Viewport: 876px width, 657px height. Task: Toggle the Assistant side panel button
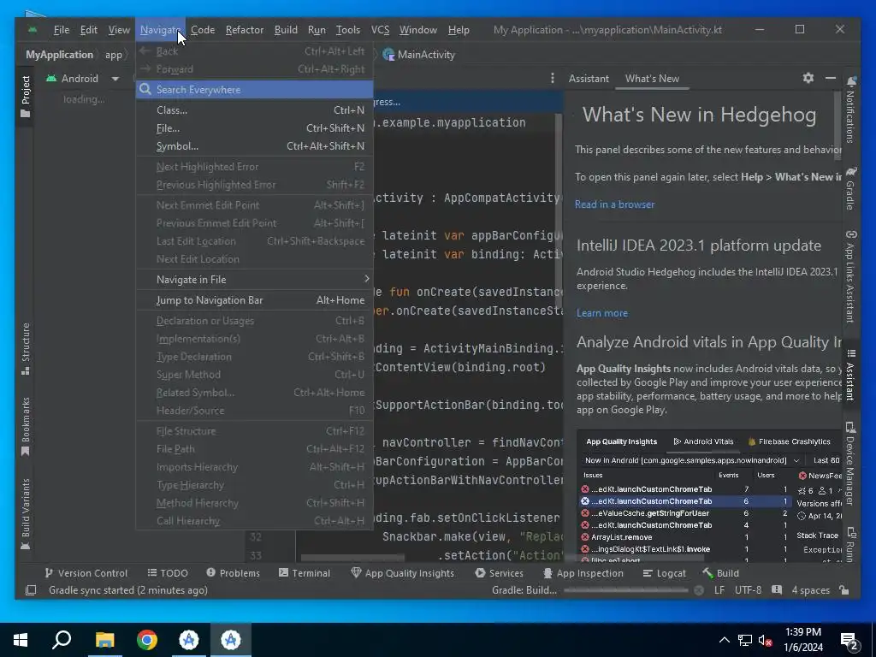850,375
